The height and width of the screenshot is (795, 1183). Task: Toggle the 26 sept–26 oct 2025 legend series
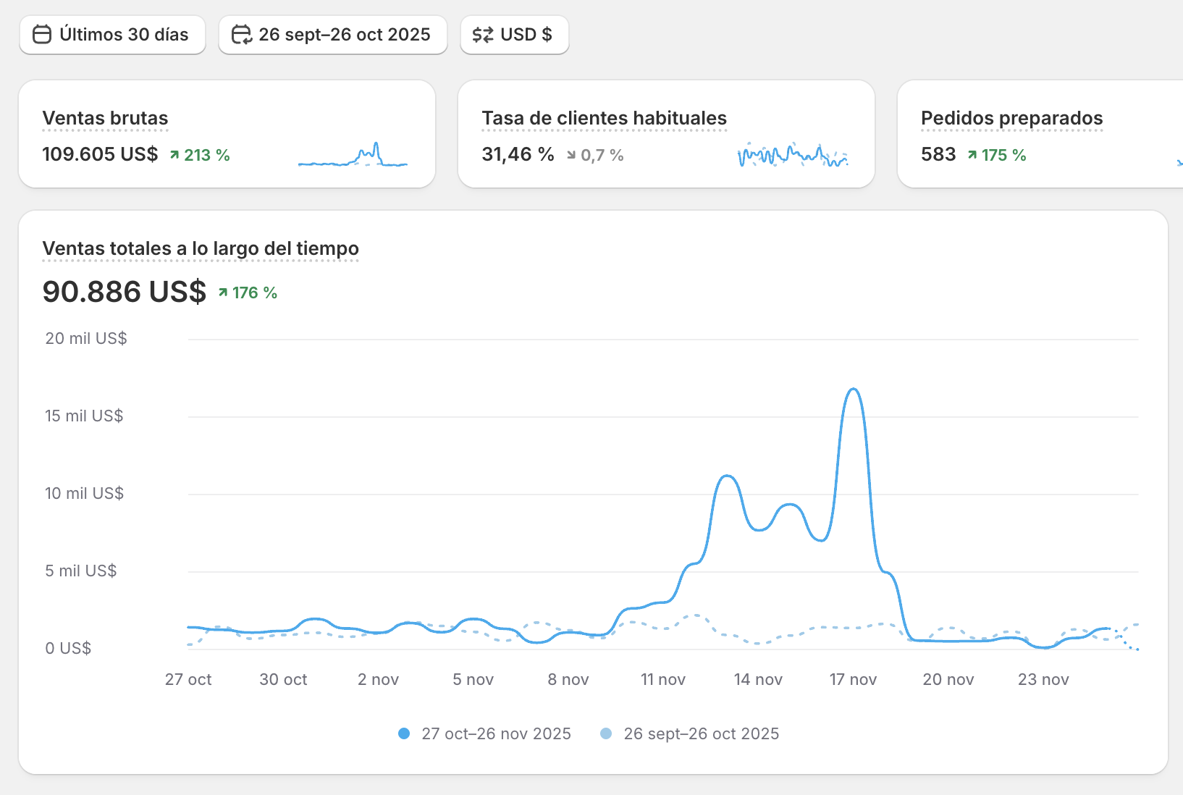point(689,733)
